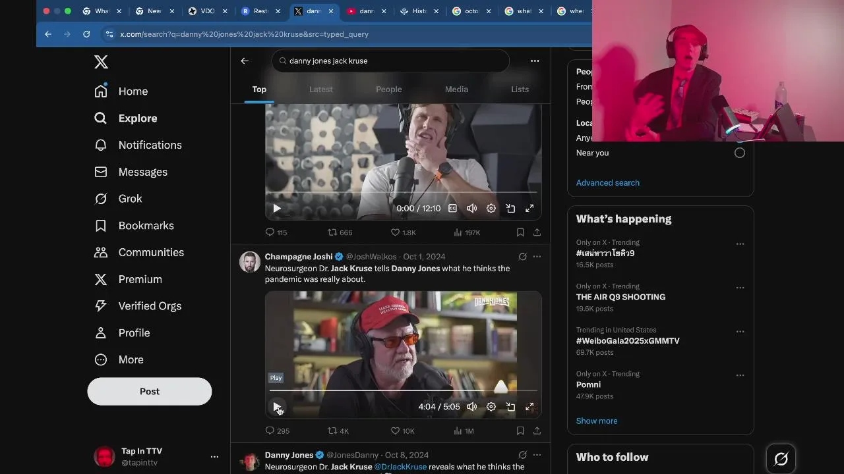This screenshot has height=474, width=844.
Task: Play the 5:05 Jack Kruse video
Action: click(x=277, y=407)
